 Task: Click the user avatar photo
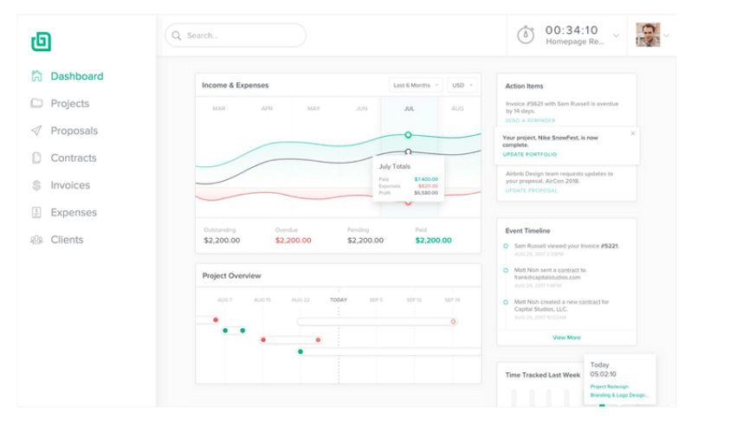(x=648, y=35)
